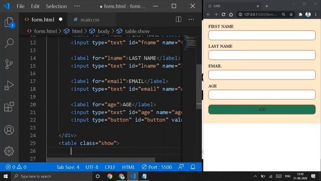Open the Edit menu
Screen dimensions: 321x181
click(35, 6)
